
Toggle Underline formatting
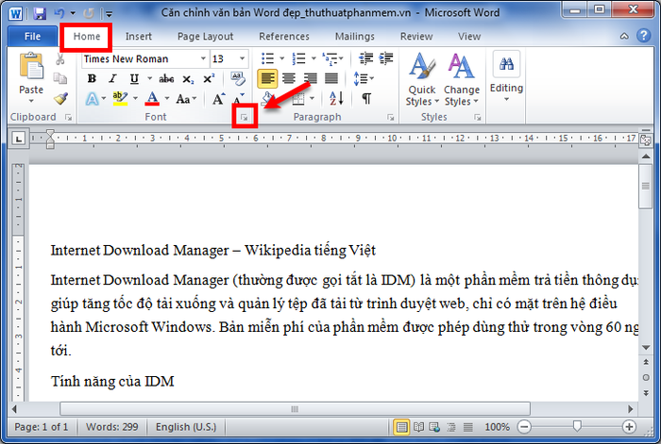click(x=134, y=78)
